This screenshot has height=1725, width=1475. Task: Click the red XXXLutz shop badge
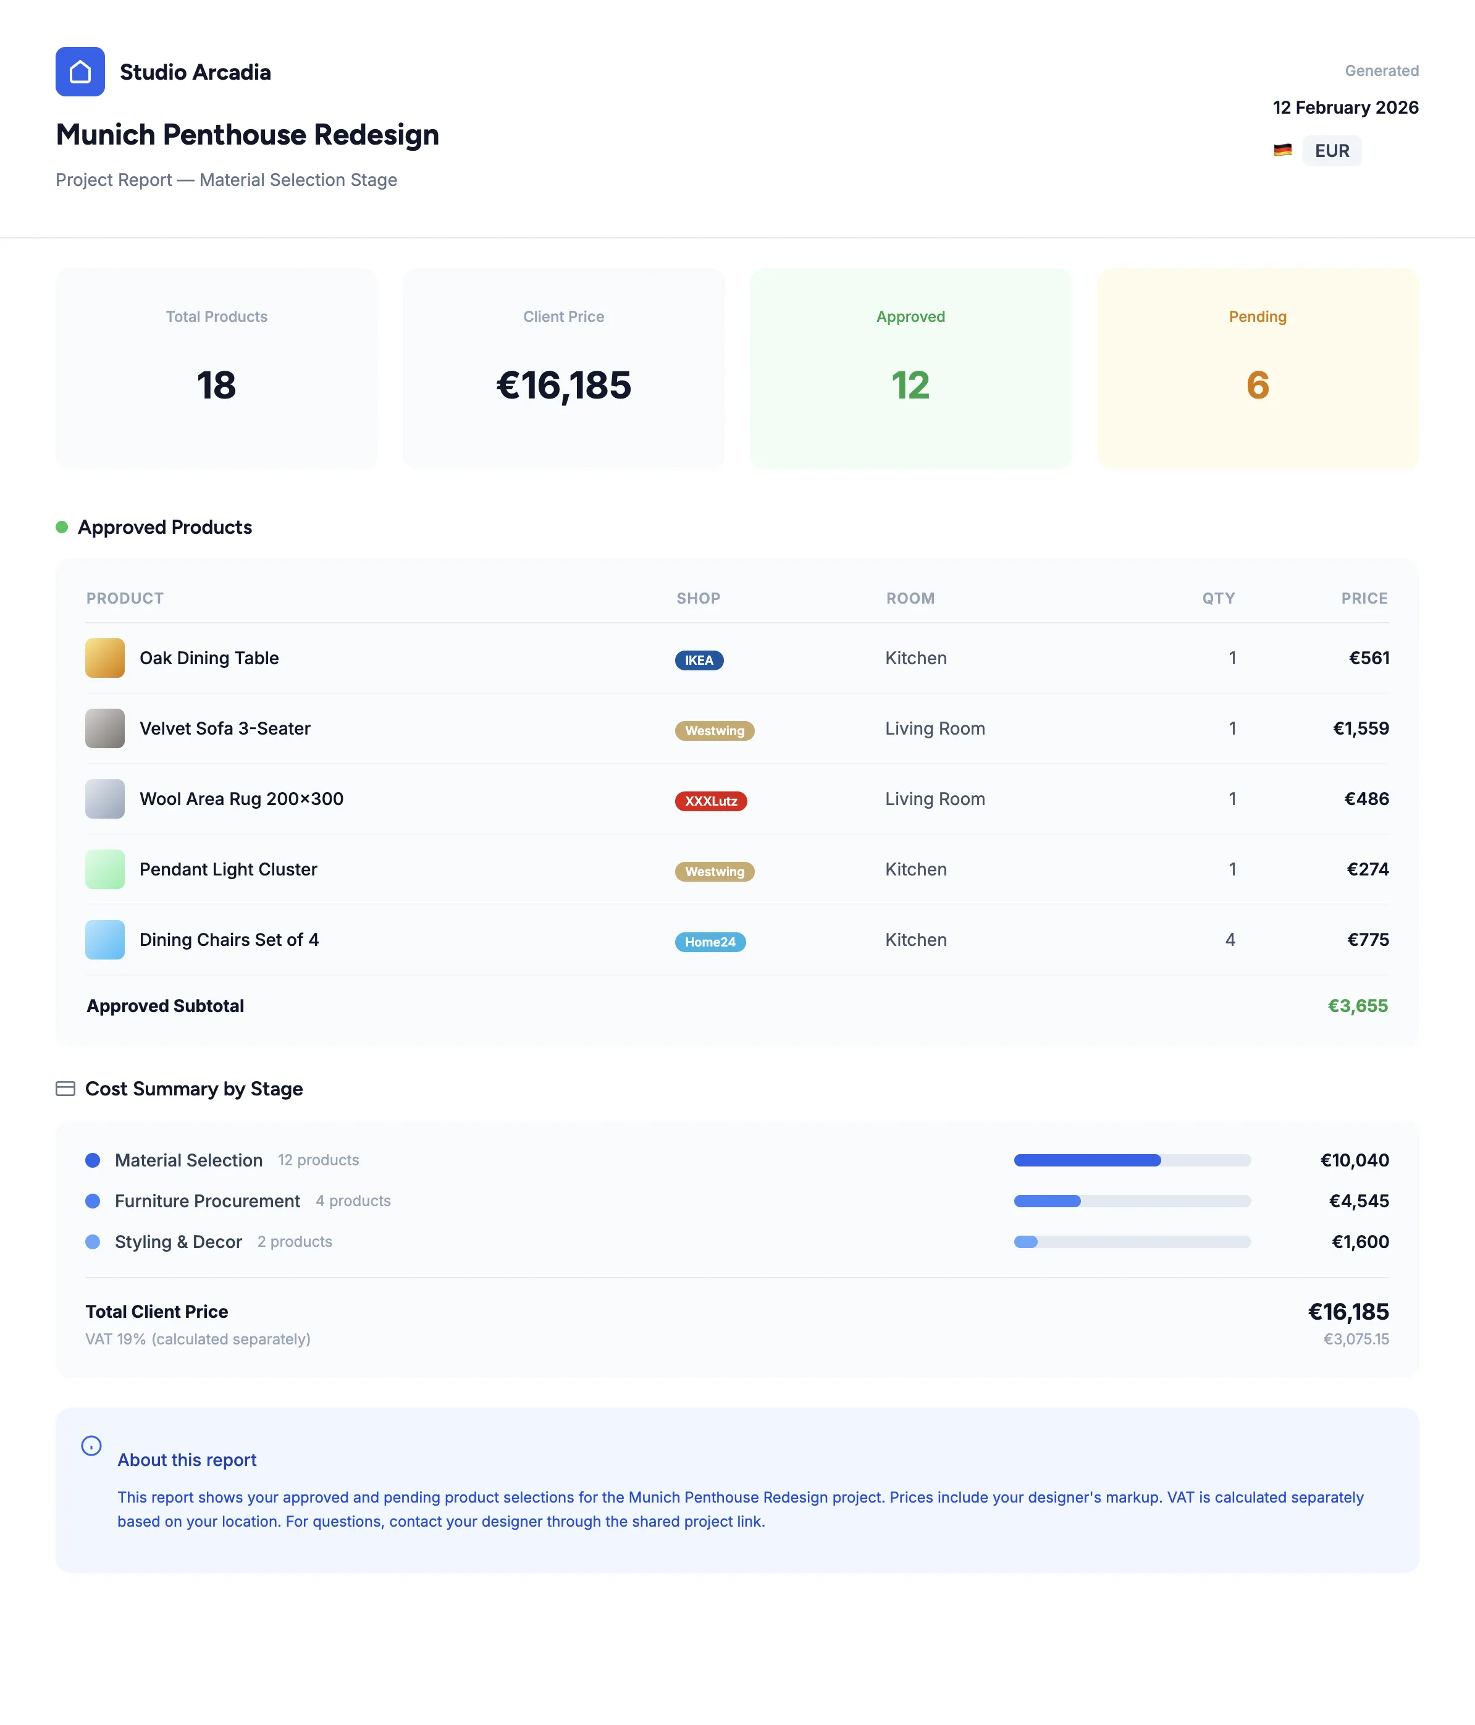point(710,801)
